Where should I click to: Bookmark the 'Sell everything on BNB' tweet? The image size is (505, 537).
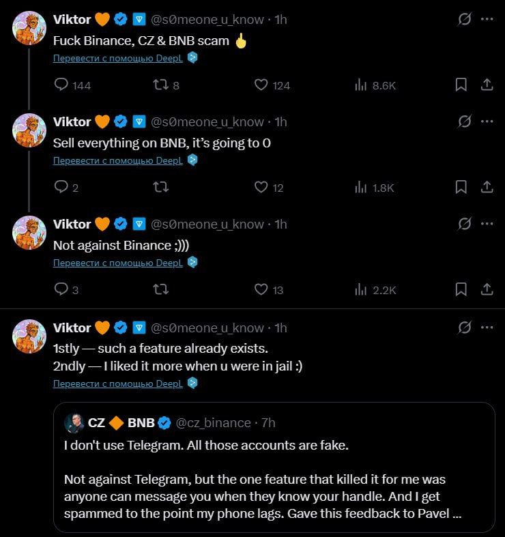click(461, 187)
